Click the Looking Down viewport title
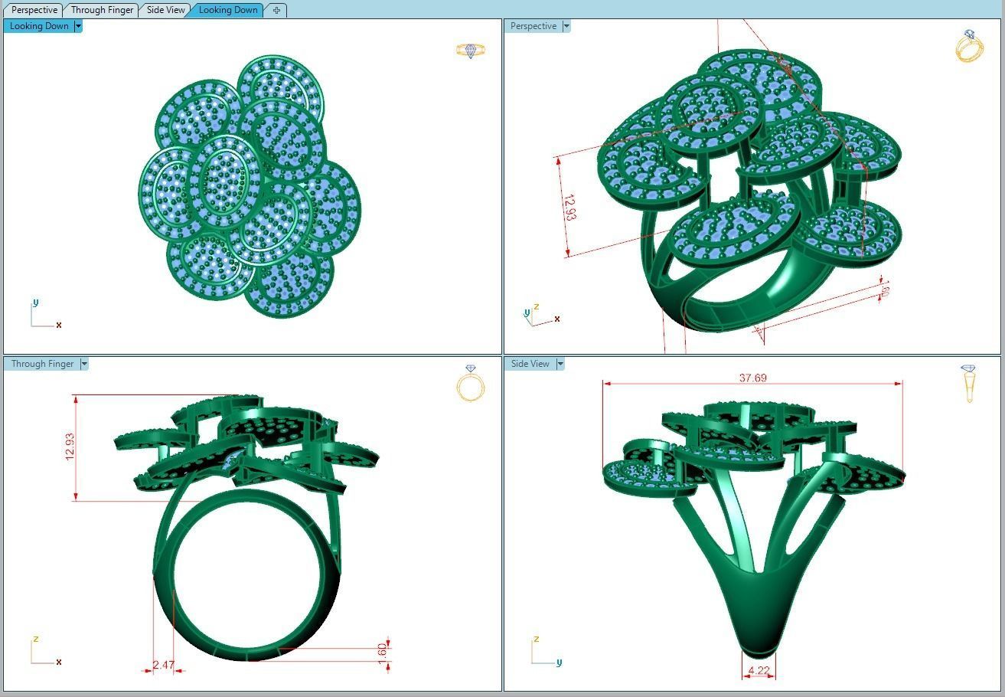This screenshot has width=1005, height=697. (x=38, y=26)
